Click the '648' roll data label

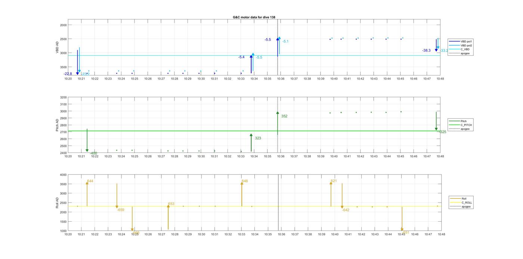[245, 181]
